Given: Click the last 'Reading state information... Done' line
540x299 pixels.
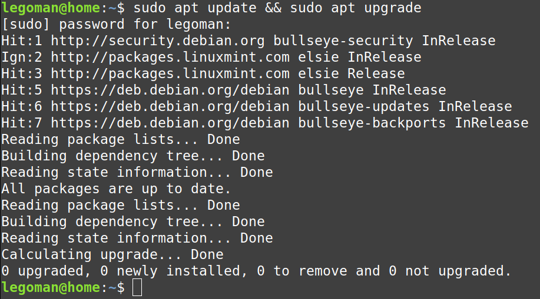Looking at the screenshot, I should (x=137, y=238).
